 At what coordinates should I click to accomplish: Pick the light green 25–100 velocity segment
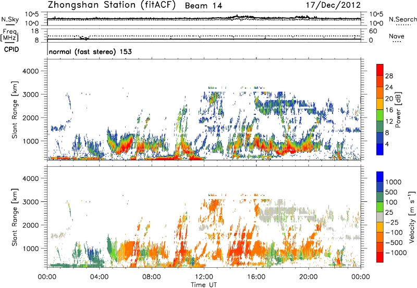380,207
